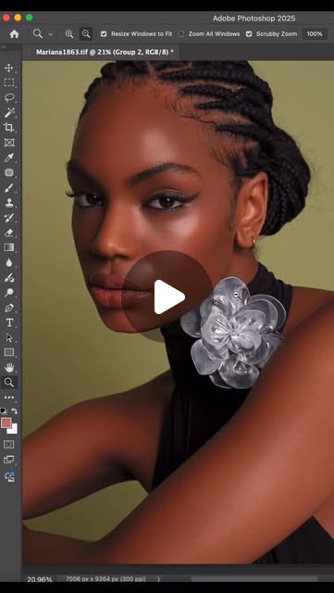334x593 pixels.
Task: Open the Edit Toolbar three-dots menu
Action: (x=9, y=397)
